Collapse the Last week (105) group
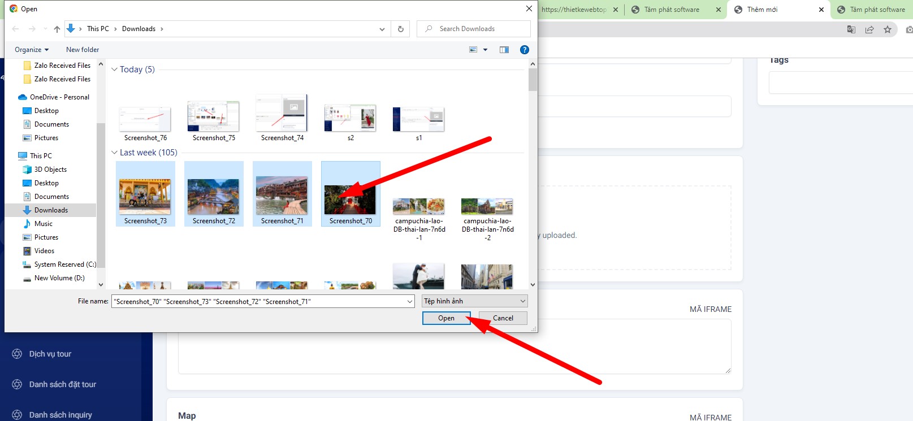Image resolution: width=913 pixels, height=421 pixels. tap(115, 153)
